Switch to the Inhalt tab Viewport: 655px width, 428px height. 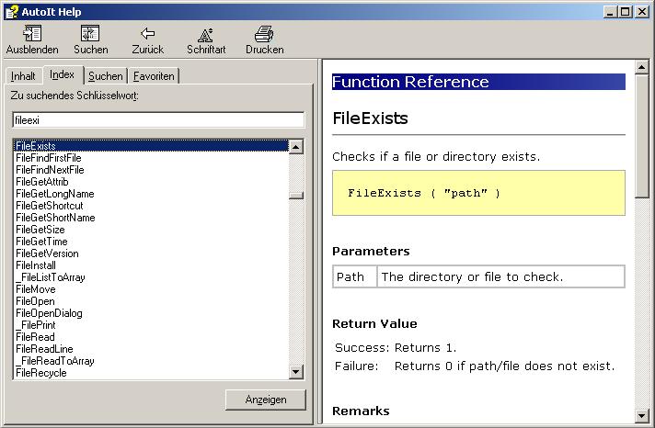pyautogui.click(x=23, y=76)
